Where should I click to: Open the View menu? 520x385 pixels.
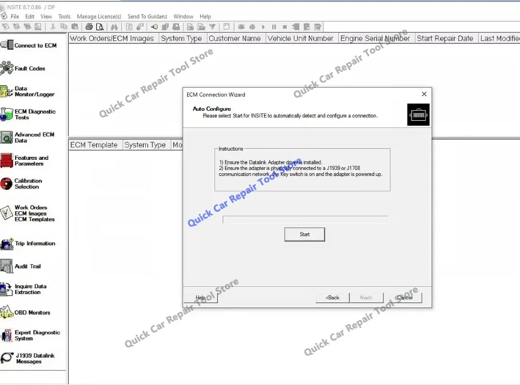(46, 16)
